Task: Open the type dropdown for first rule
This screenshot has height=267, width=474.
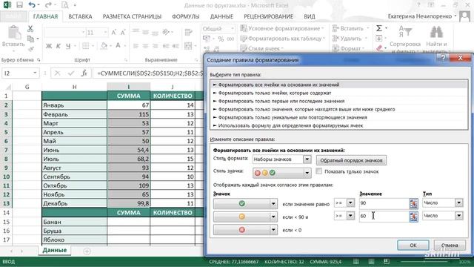Action: pyautogui.click(x=458, y=202)
